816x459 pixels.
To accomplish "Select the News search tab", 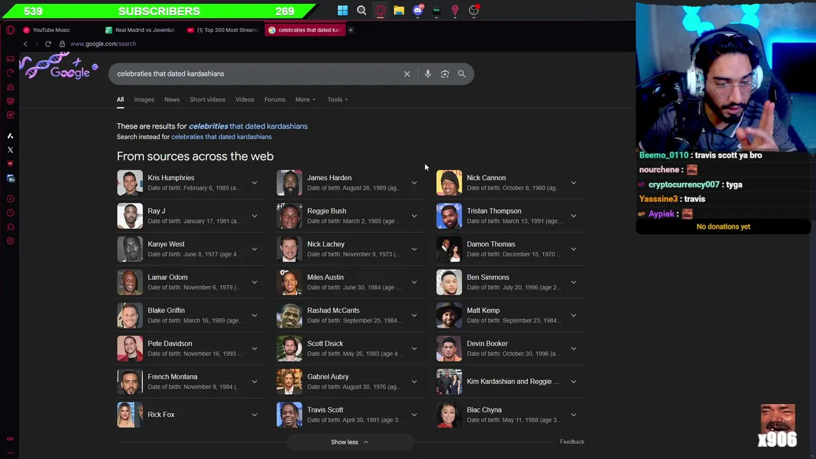I will pyautogui.click(x=172, y=99).
